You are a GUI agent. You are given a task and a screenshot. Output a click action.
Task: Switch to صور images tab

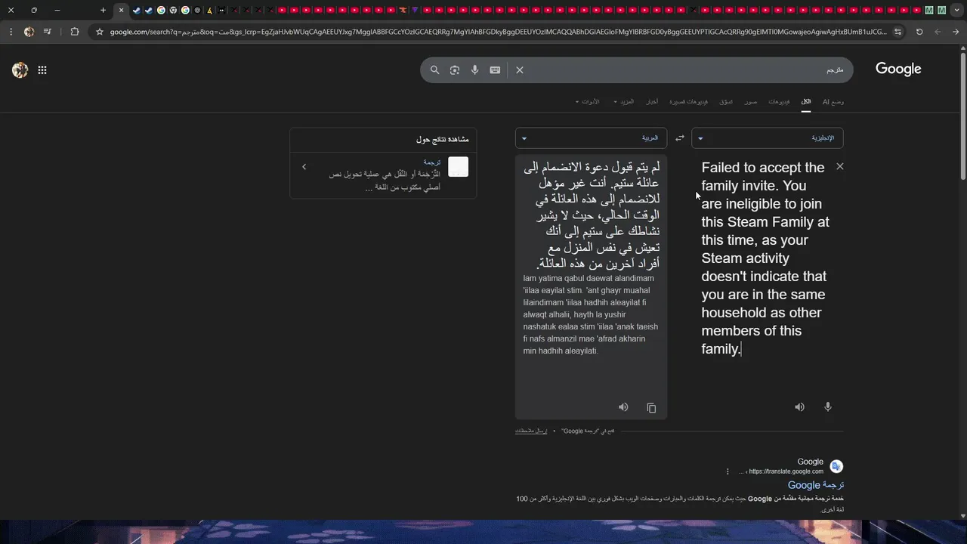750,101
